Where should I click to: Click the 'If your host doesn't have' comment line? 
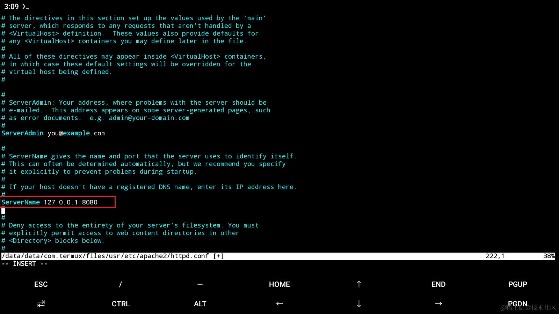(x=149, y=187)
